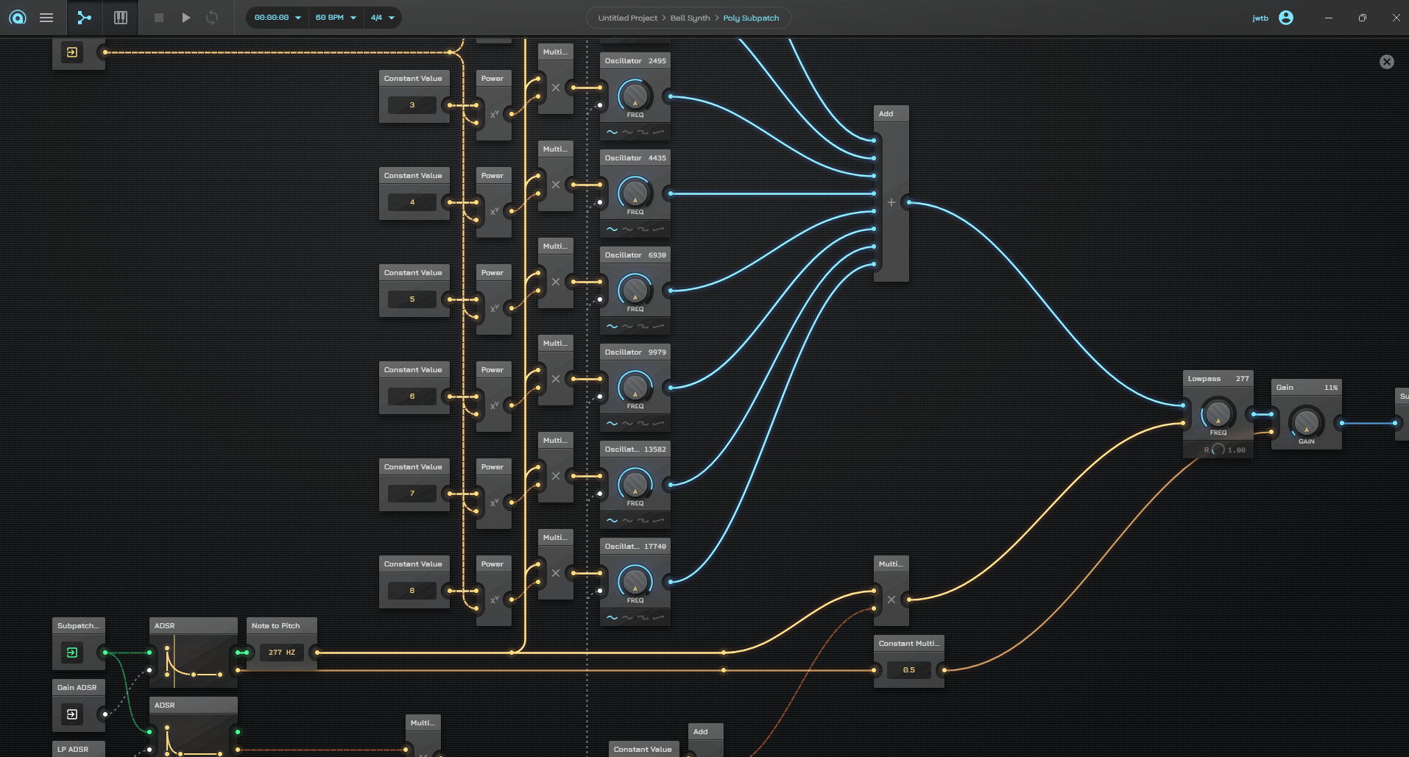The width and height of the screenshot is (1409, 757).
Task: Select Poly Subpatch in breadcrumb
Action: coord(751,18)
